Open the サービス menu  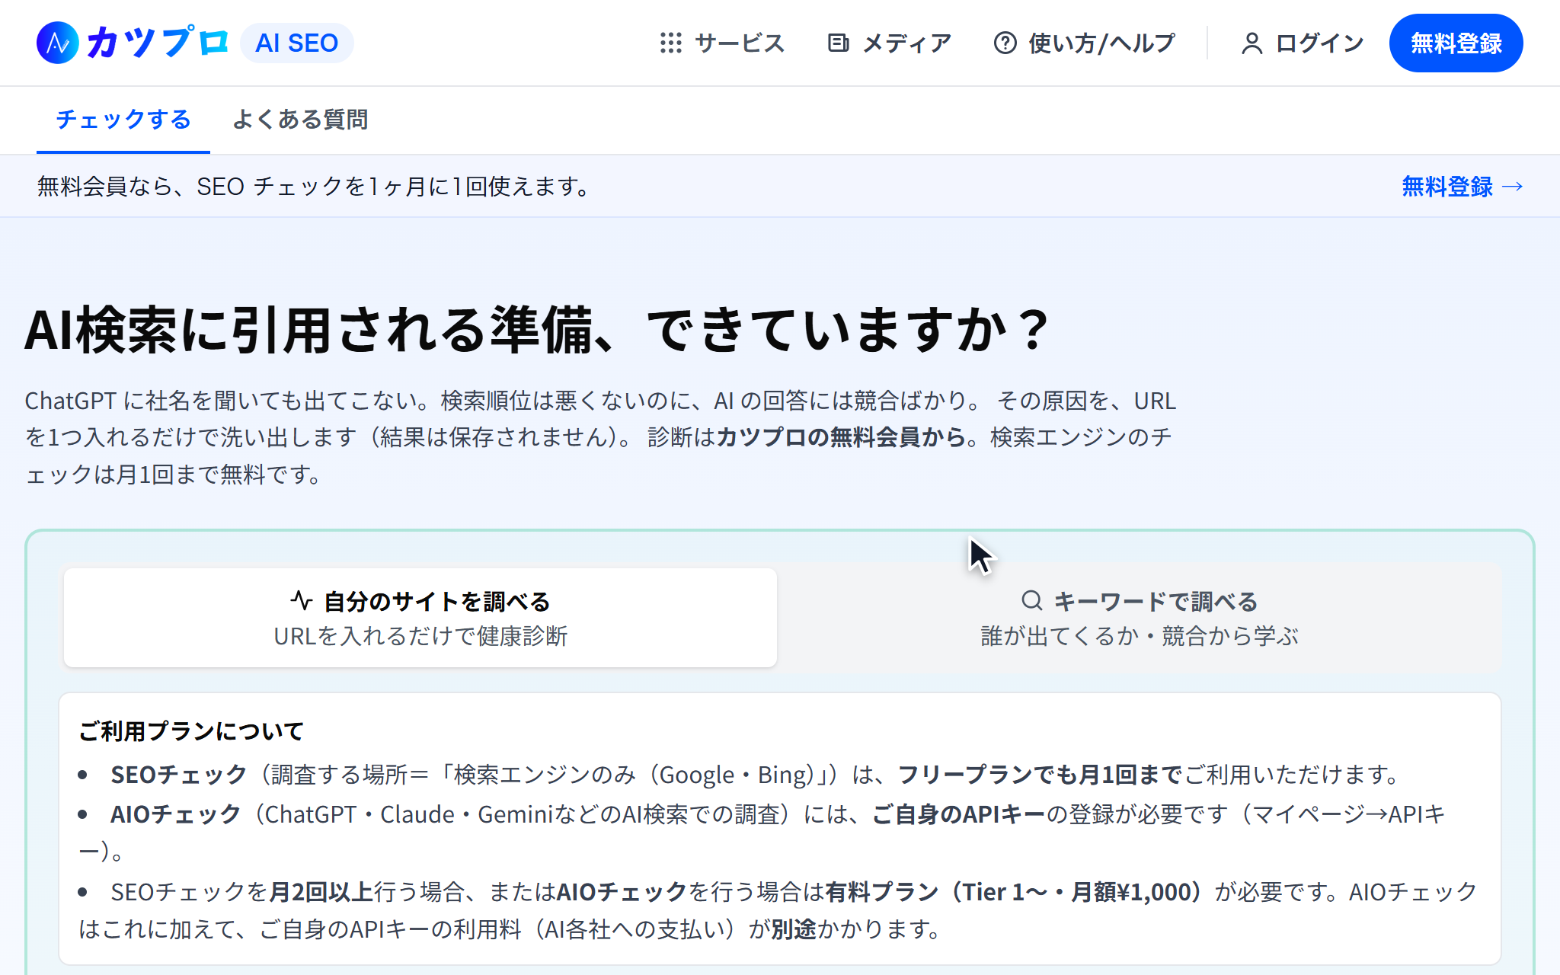click(x=722, y=43)
